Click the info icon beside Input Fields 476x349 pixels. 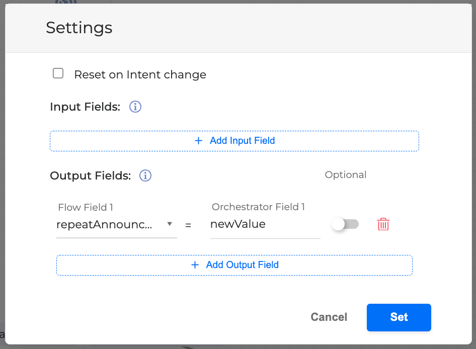135,107
